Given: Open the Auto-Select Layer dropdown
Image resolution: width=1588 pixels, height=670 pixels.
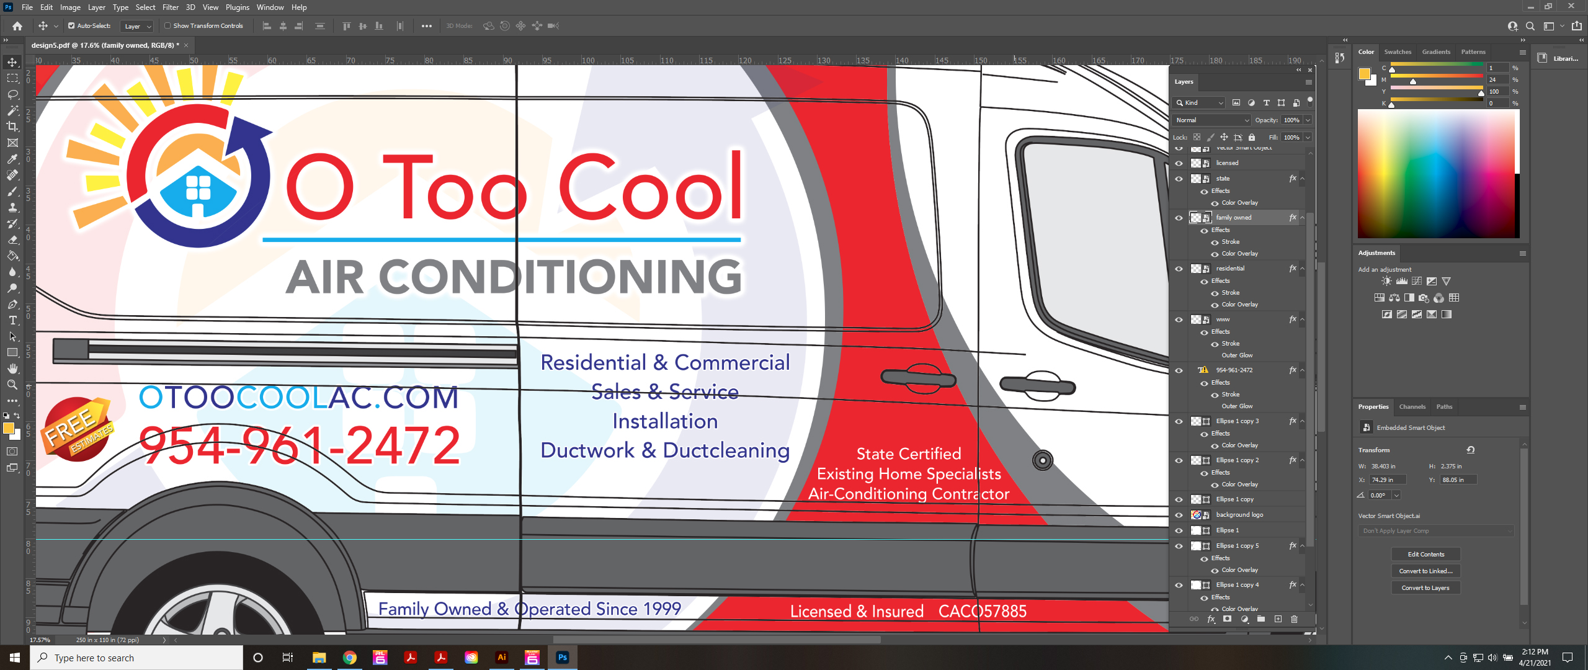Looking at the screenshot, I should tap(137, 26).
